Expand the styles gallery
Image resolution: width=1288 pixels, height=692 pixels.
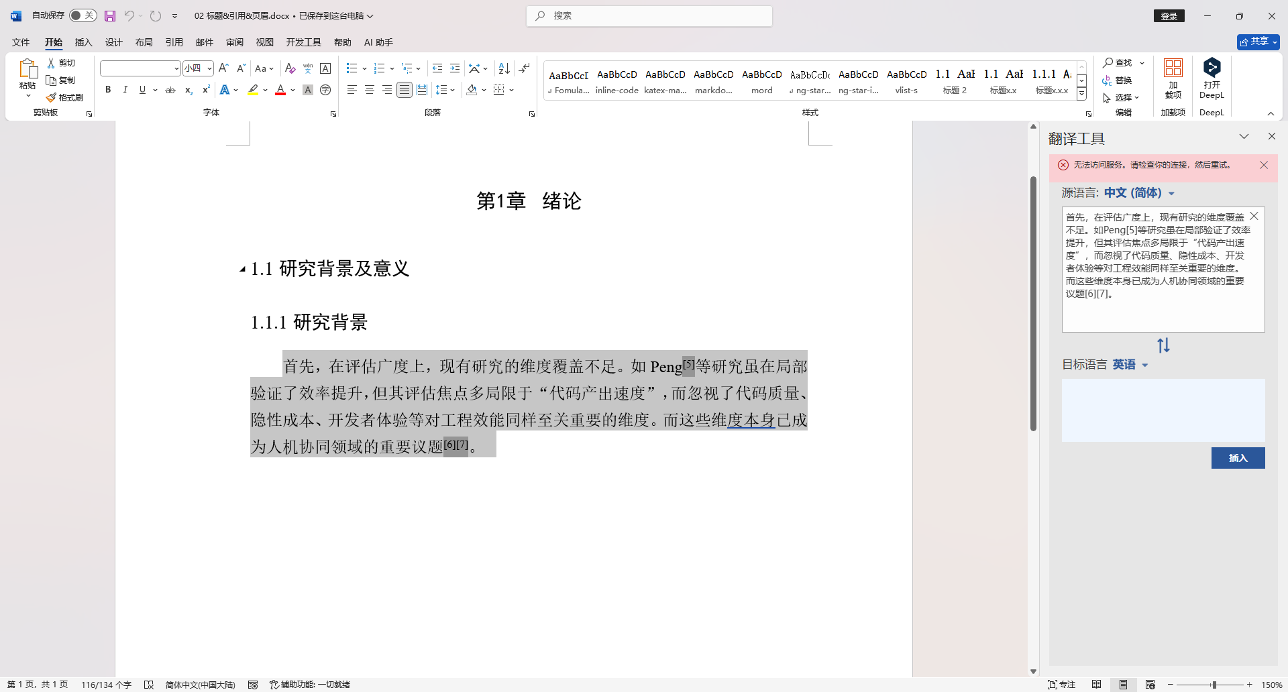click(x=1082, y=95)
